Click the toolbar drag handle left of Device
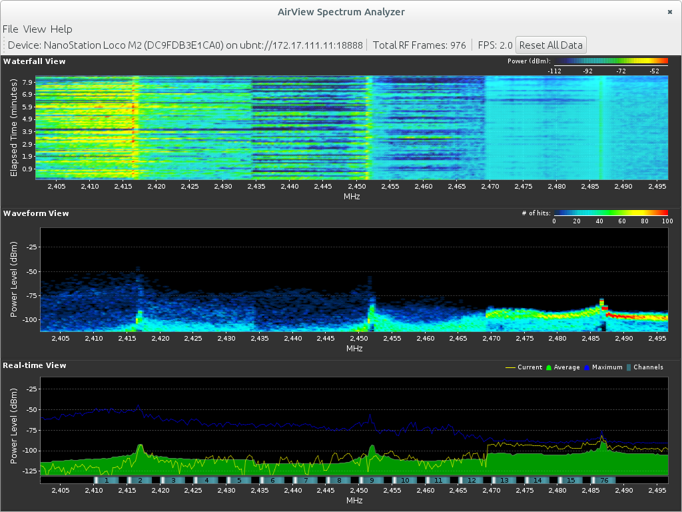The image size is (682, 512). (3, 45)
